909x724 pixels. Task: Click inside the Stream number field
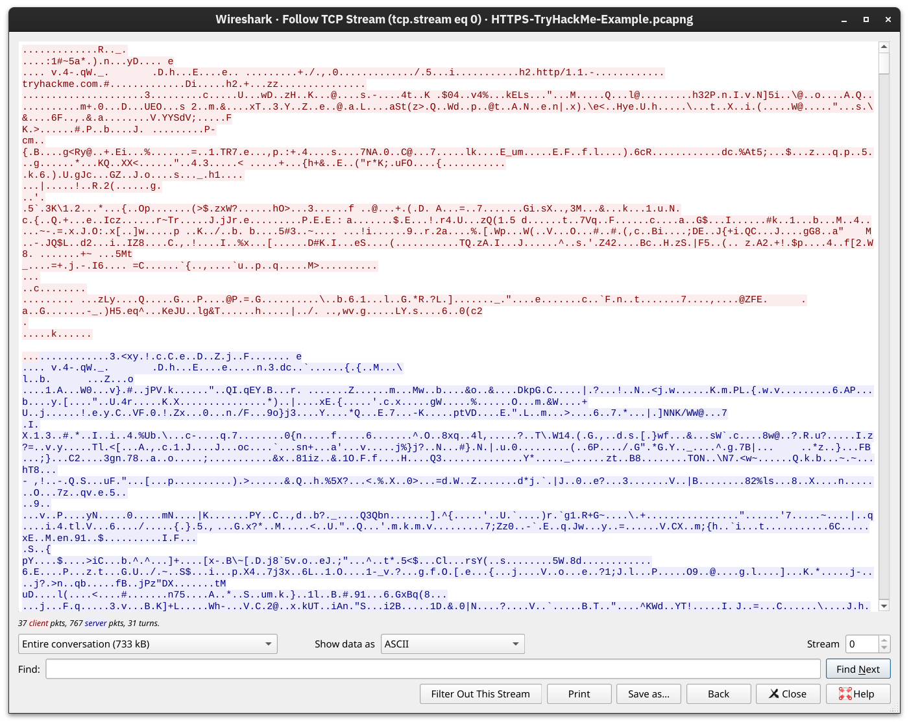pos(862,644)
